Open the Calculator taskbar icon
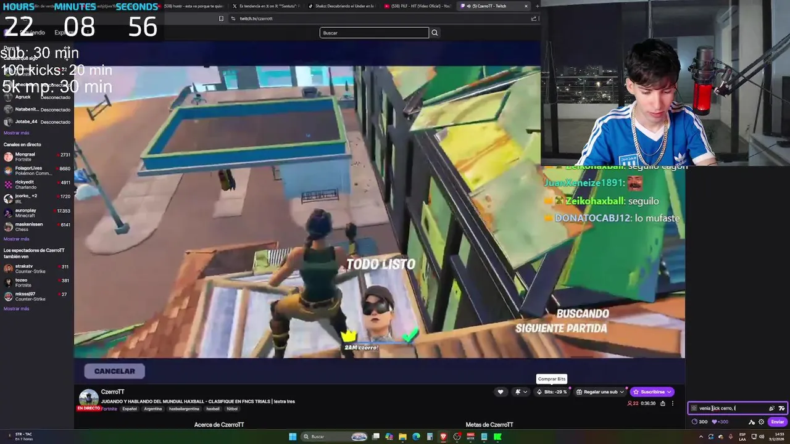Screen dimensions: 790x444 click(x=430, y=437)
